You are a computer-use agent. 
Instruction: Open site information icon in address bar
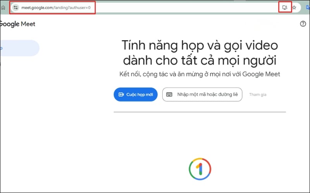click(x=15, y=8)
